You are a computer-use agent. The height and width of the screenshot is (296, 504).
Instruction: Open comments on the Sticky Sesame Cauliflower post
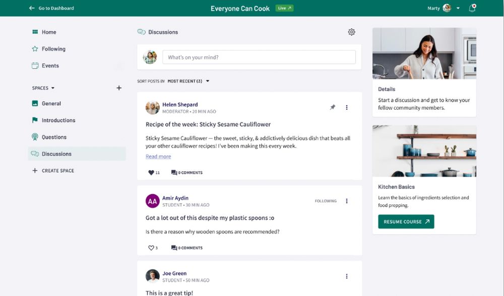click(x=187, y=172)
